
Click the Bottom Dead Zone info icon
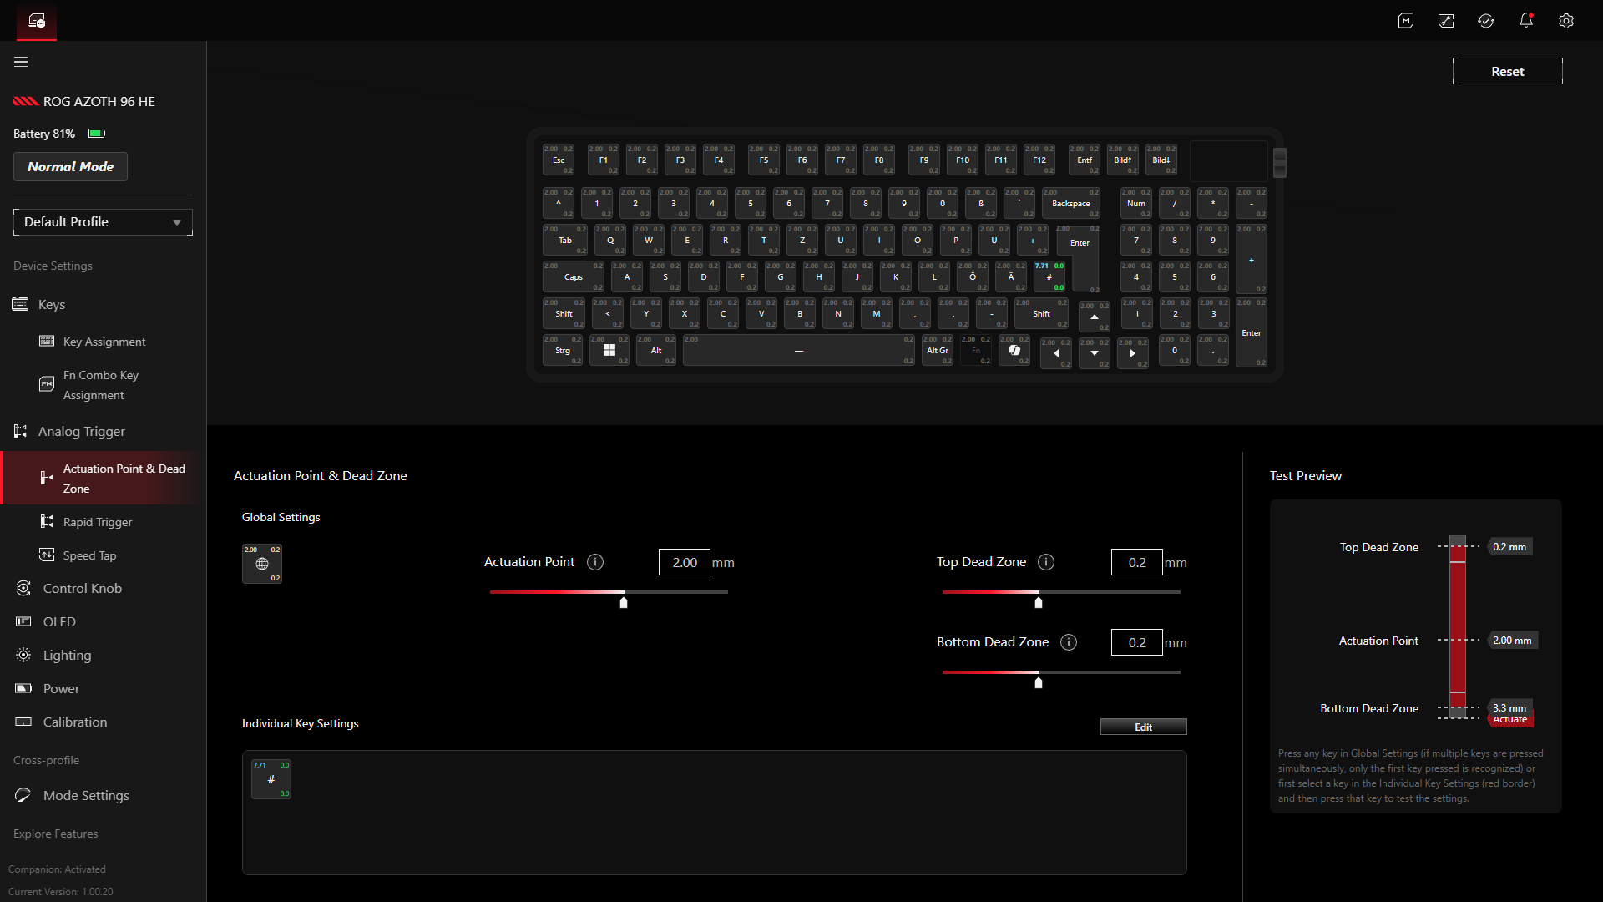[1069, 642]
